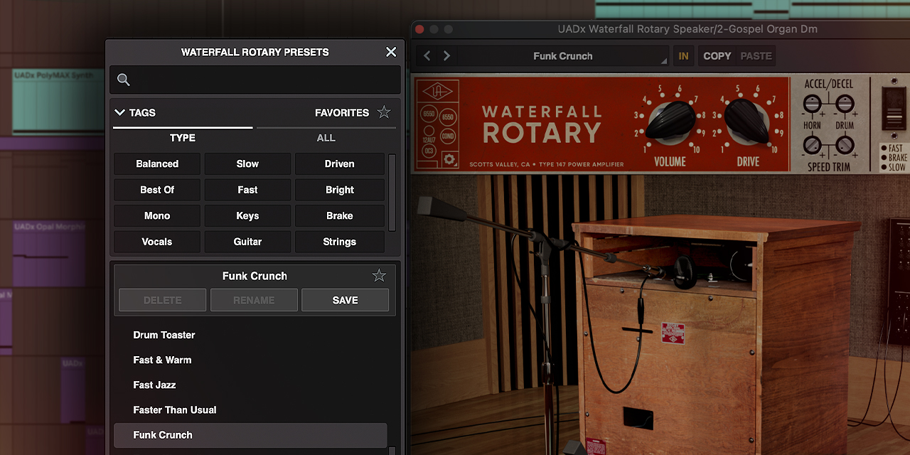Favorite the Funk Crunch preset star
Viewport: 910px width, 455px height.
(379, 276)
